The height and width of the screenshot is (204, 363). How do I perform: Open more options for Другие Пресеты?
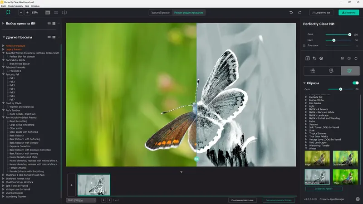(x=59, y=37)
